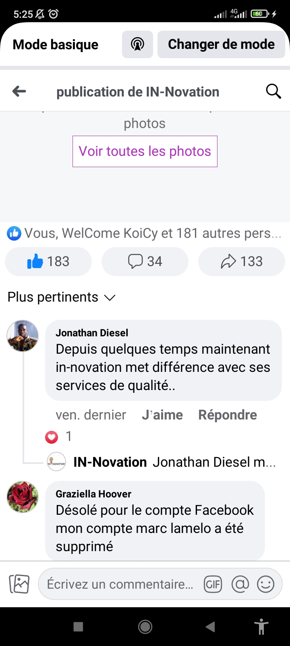This screenshot has height=646, width=290.
Task: Reply to Jonathan Diesel's comment
Action: click(x=228, y=415)
